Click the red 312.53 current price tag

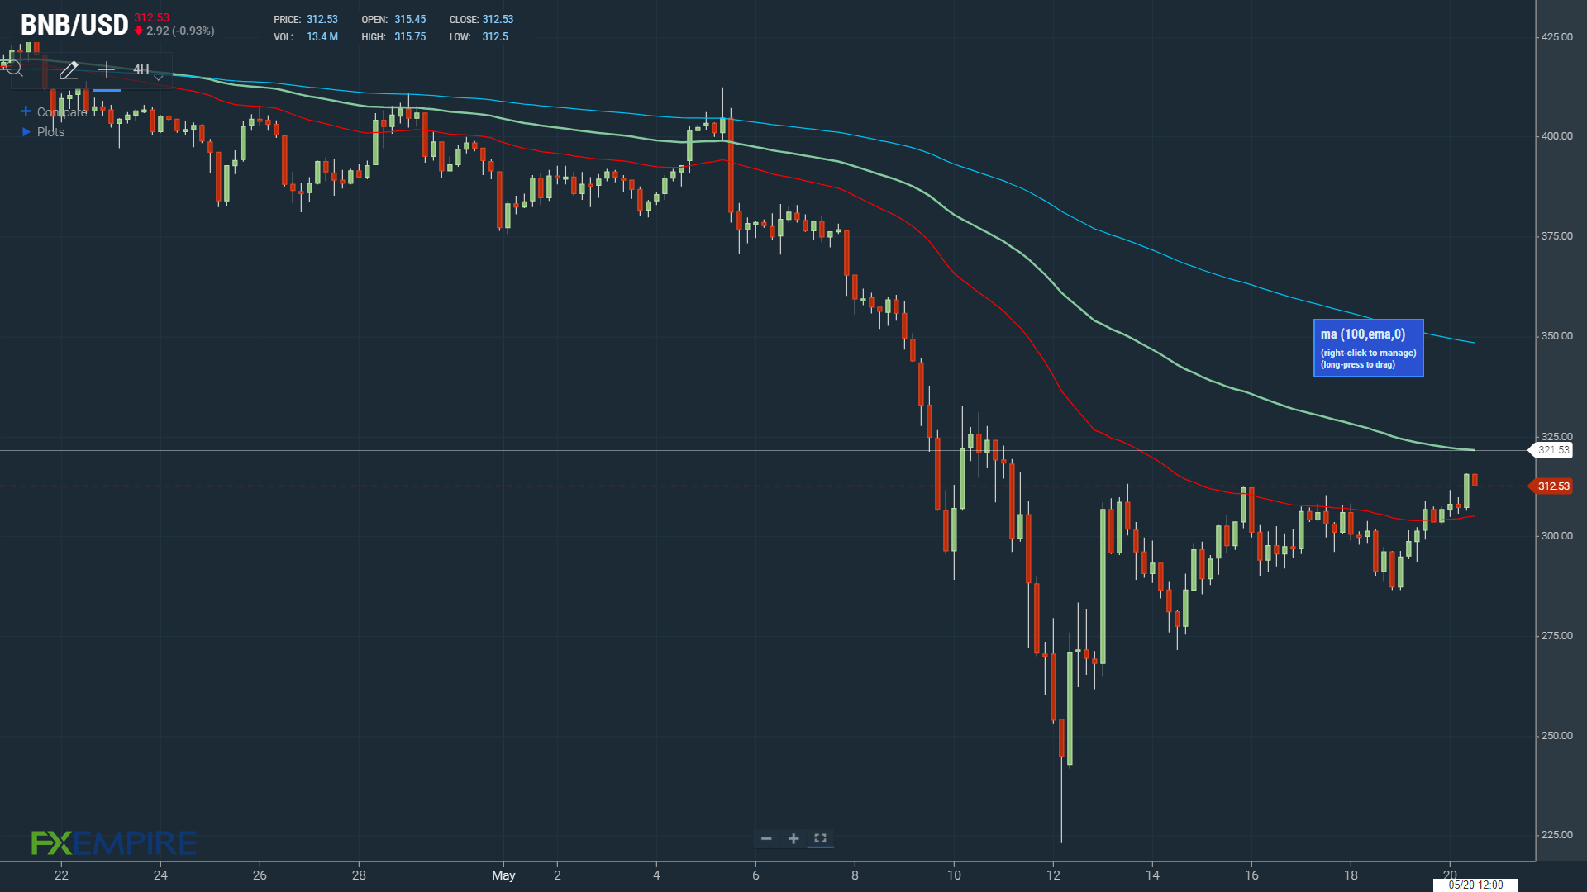coord(1552,486)
